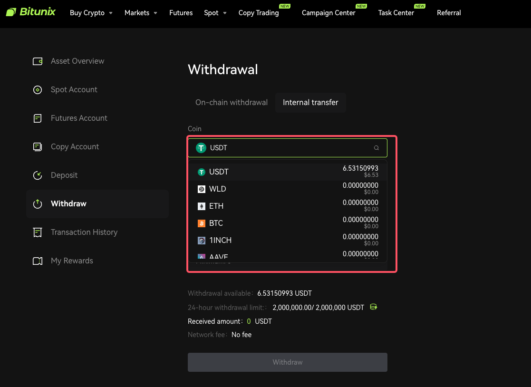The image size is (531, 387).
Task: Click the Copy Account icon
Action: [x=37, y=146]
